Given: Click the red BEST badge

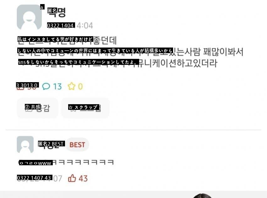Looking at the screenshot, I should (x=77, y=145).
